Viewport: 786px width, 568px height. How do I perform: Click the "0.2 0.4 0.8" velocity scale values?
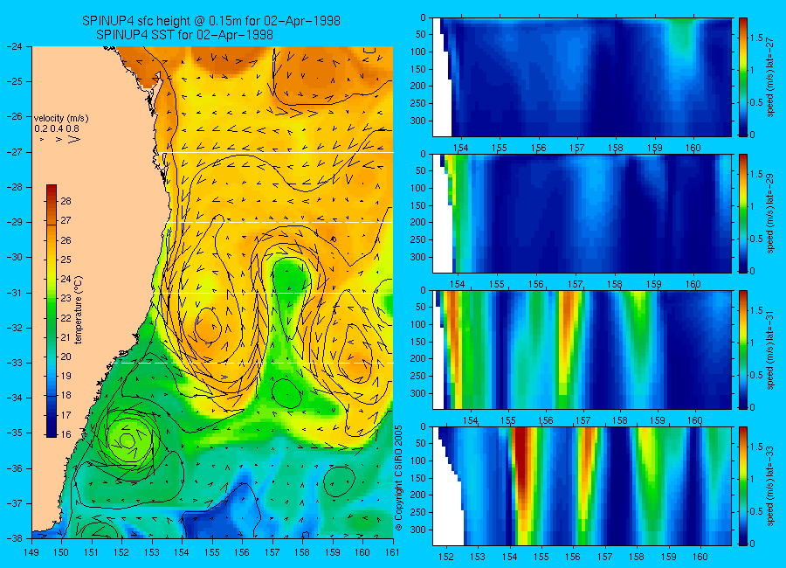click(x=57, y=129)
